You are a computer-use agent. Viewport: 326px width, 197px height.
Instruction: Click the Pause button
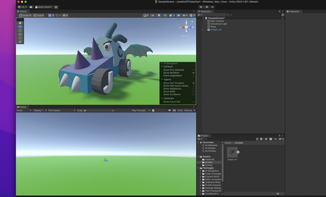point(207,7)
